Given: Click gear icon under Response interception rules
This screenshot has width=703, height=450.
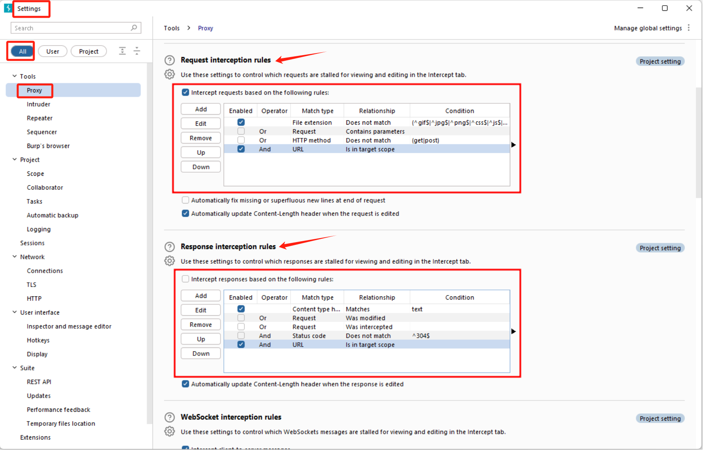Looking at the screenshot, I should pos(169,261).
